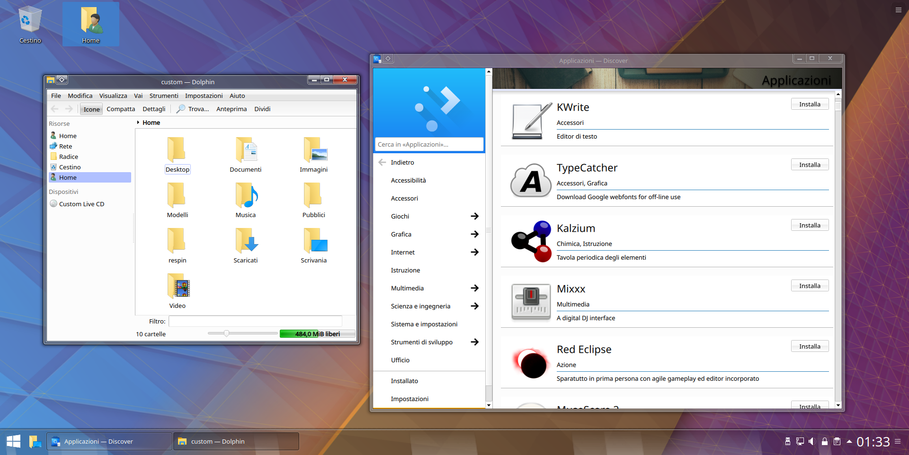Expand the Giochi category arrow
The width and height of the screenshot is (909, 455).
click(474, 216)
